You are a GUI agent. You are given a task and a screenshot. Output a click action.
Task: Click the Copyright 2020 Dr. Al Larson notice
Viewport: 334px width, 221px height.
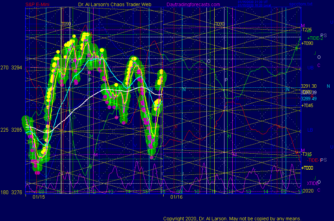[x=232, y=219]
